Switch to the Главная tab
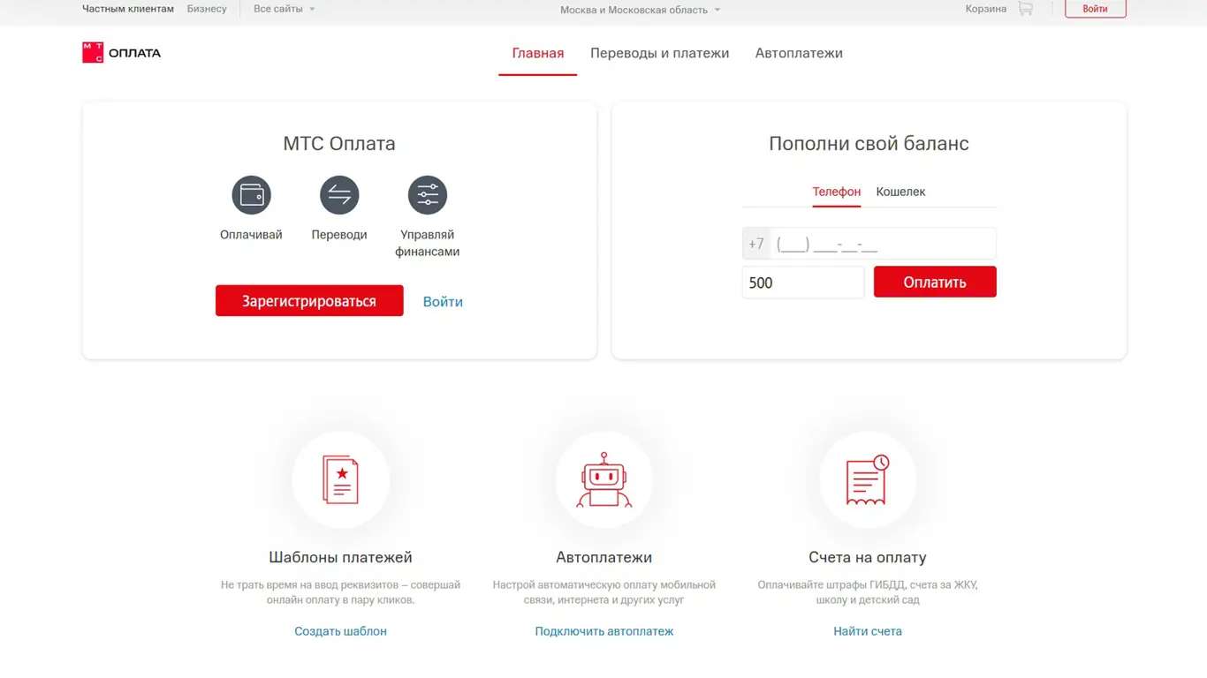This screenshot has width=1207, height=678. click(538, 53)
